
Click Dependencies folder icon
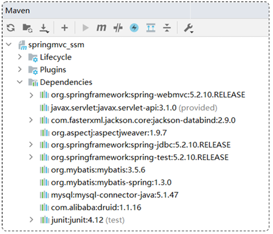(x=33, y=82)
